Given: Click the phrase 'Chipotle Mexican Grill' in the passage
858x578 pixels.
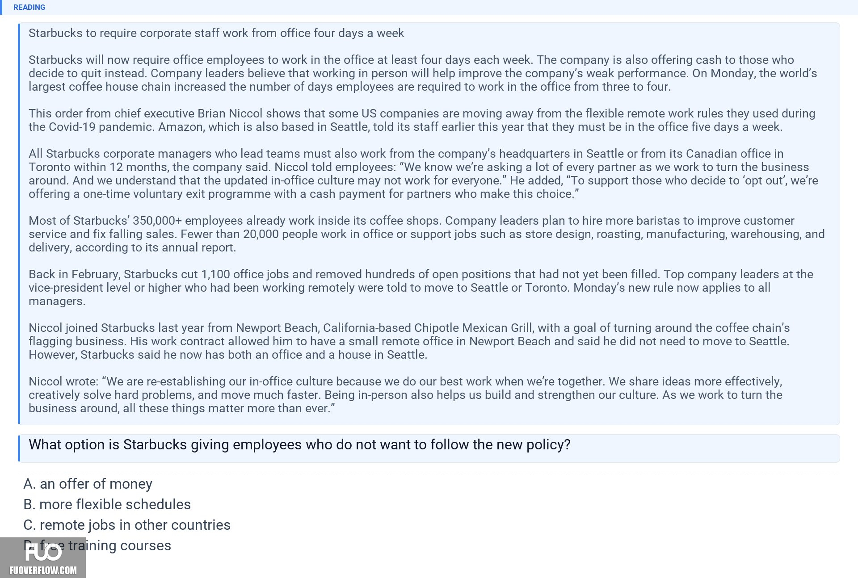Looking at the screenshot, I should click(x=473, y=328).
